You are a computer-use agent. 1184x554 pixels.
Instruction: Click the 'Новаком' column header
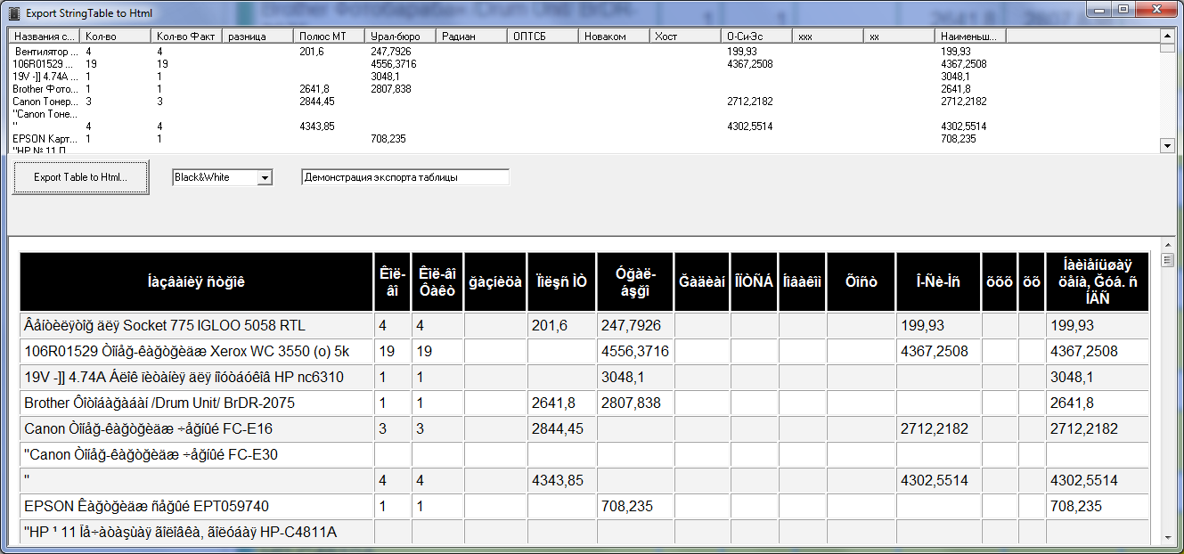(x=615, y=37)
